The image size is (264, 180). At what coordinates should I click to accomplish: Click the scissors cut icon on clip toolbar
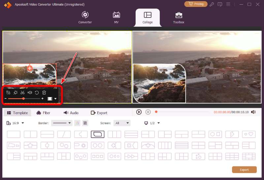coord(22,92)
